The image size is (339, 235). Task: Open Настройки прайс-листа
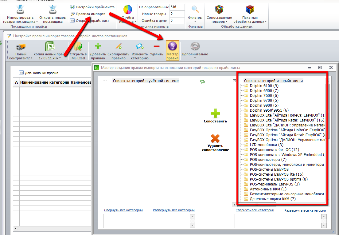click(x=92, y=7)
